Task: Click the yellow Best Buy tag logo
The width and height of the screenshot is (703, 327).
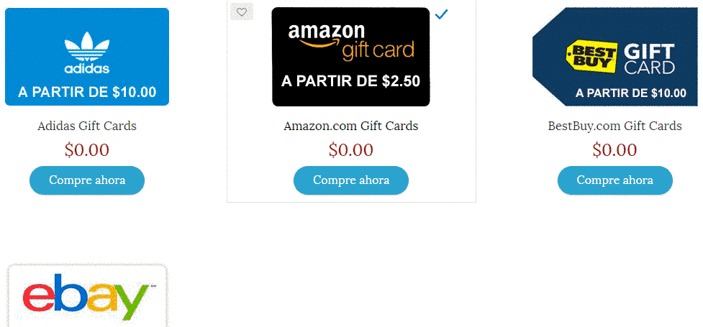Action: click(x=591, y=55)
